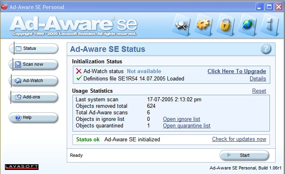
Task: Select the Definitions file SE1R54 text
Action: pyautogui.click(x=134, y=79)
